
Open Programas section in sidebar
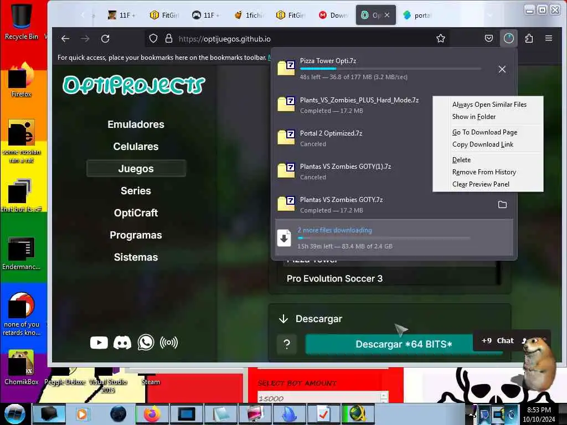(x=136, y=235)
